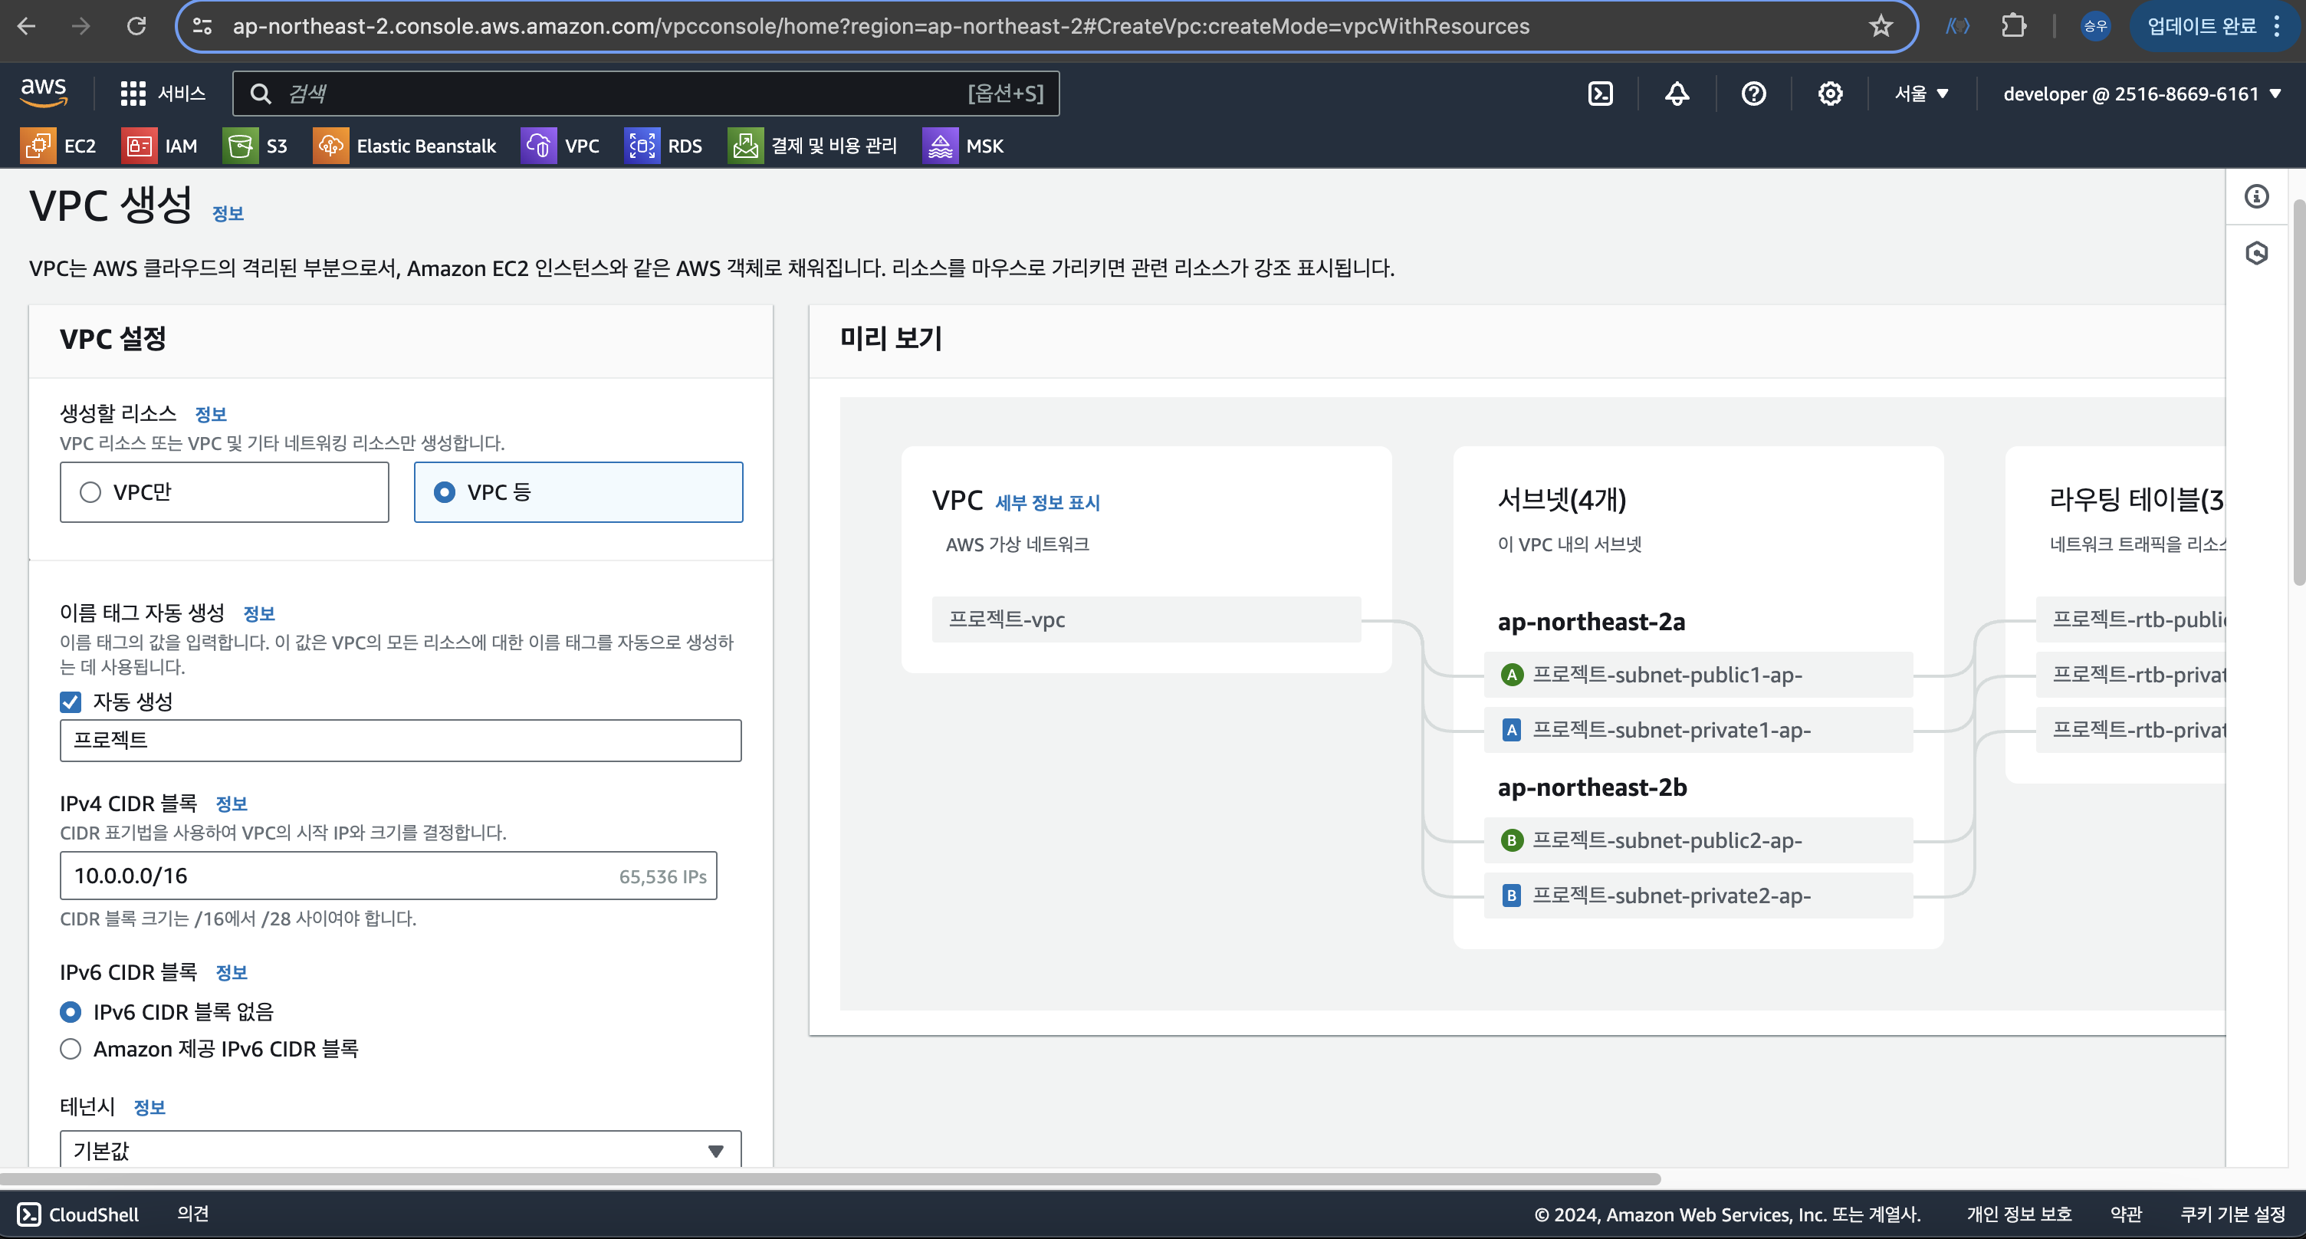
Task: Click the horizontal scrollbar at page bottom
Action: (829, 1179)
